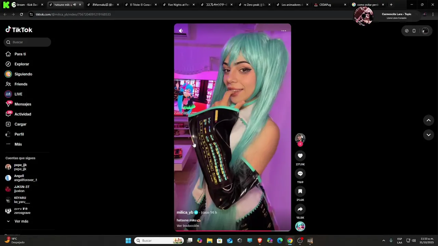Open Microsoft Edge from taskbar
The image size is (438, 246).
tap(280, 241)
